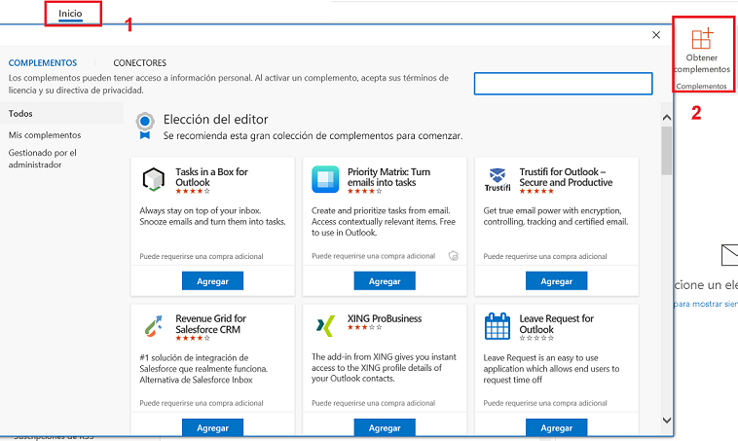Add Priority Matrix with Agregar button
This screenshot has width=738, height=441.
(385, 281)
